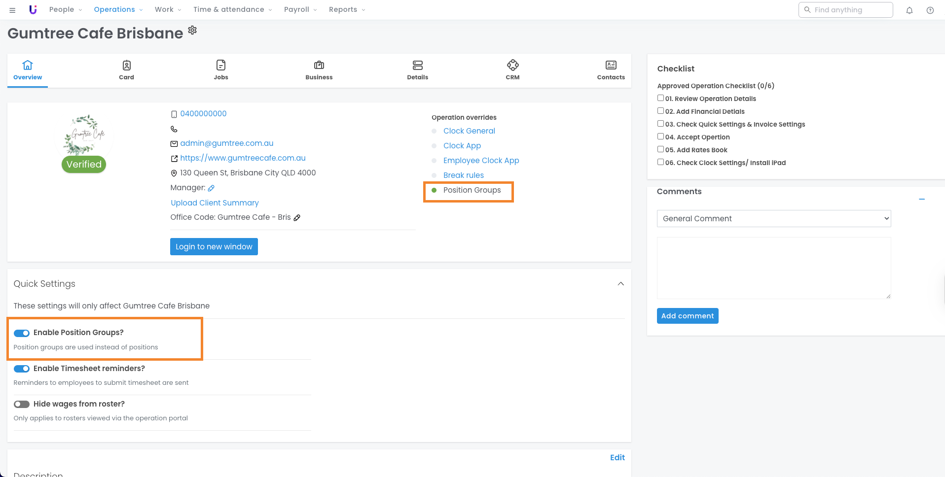The width and height of the screenshot is (945, 477).
Task: Open the Time & attendance menu
Action: pyautogui.click(x=232, y=9)
